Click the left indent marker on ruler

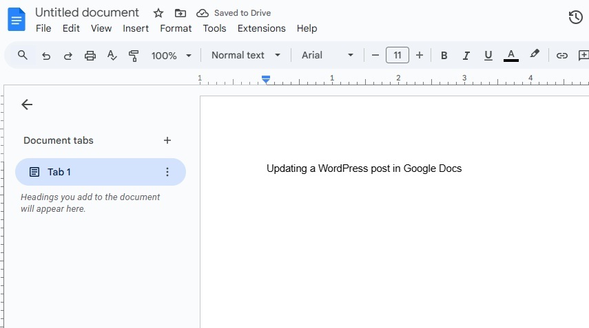[x=266, y=80]
